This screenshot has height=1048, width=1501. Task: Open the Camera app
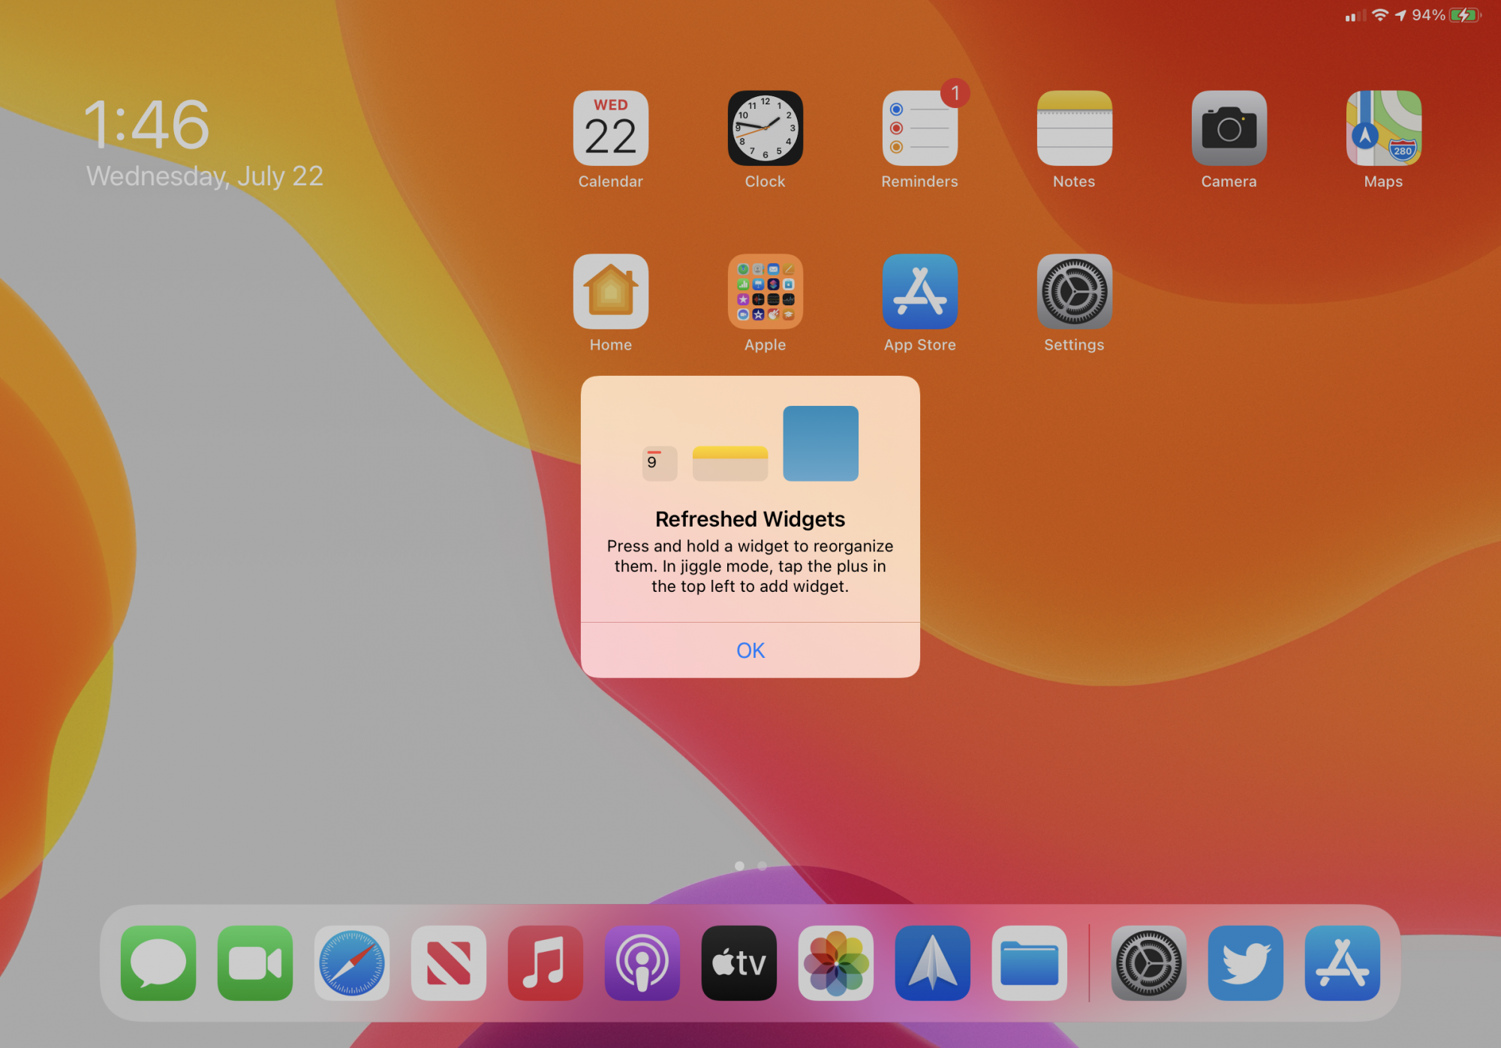click(x=1229, y=128)
